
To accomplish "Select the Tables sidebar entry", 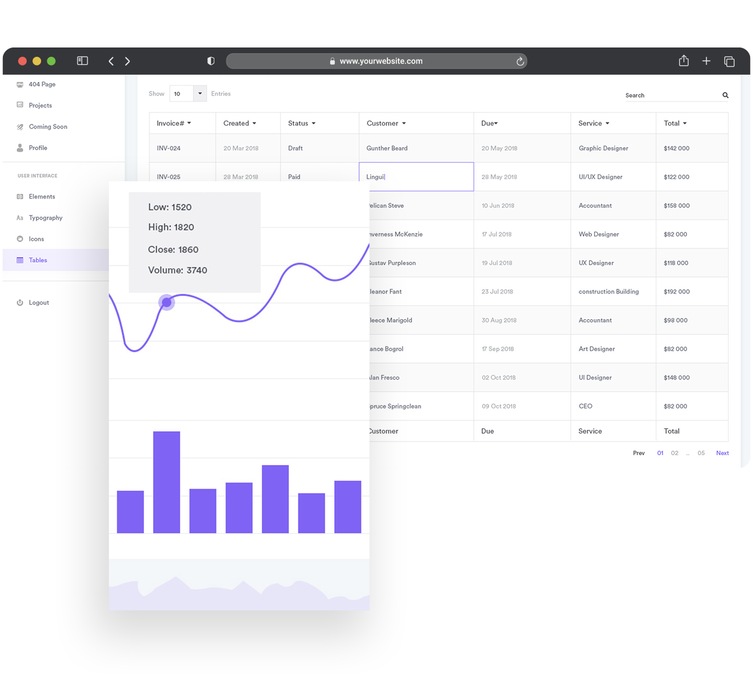I will click(38, 260).
